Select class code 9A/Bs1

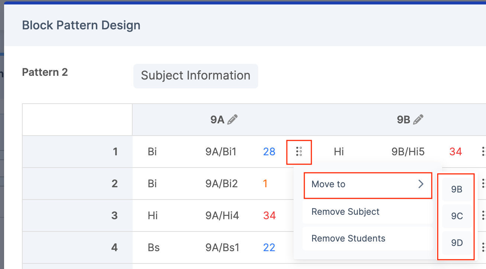point(222,247)
